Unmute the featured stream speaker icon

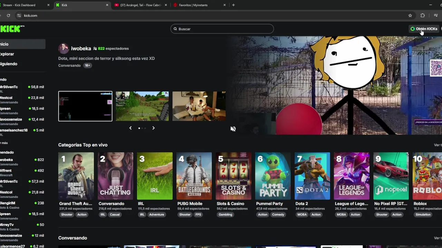coord(233,128)
